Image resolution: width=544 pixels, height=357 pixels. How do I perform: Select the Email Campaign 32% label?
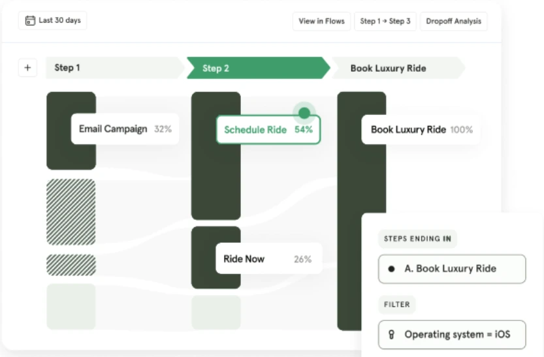125,129
